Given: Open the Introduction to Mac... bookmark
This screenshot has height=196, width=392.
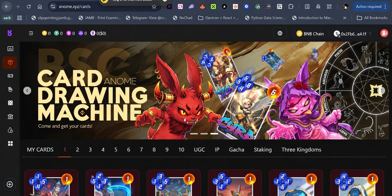Looking at the screenshot, I should point(313,18).
